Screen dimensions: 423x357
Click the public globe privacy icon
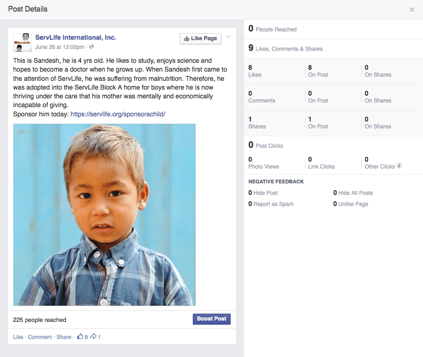click(92, 47)
